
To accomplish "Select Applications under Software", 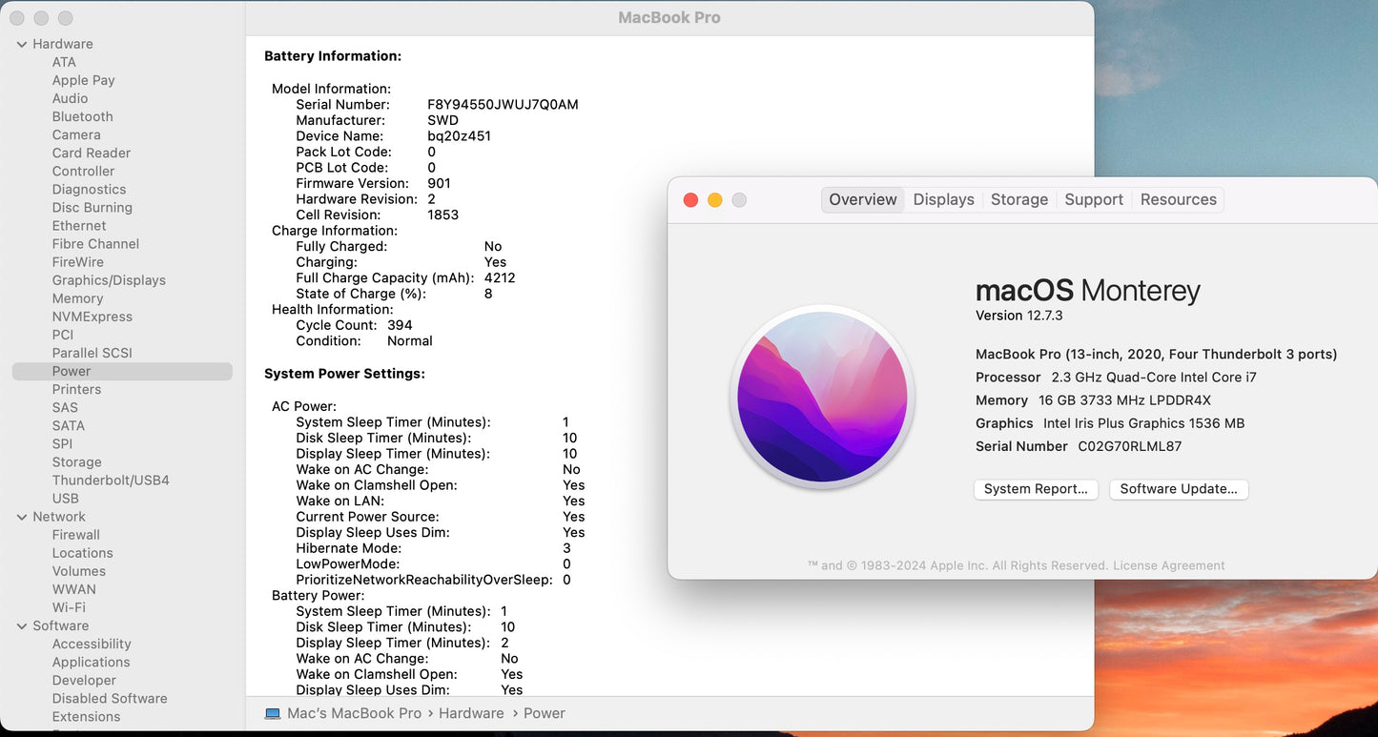I will tap(91, 663).
